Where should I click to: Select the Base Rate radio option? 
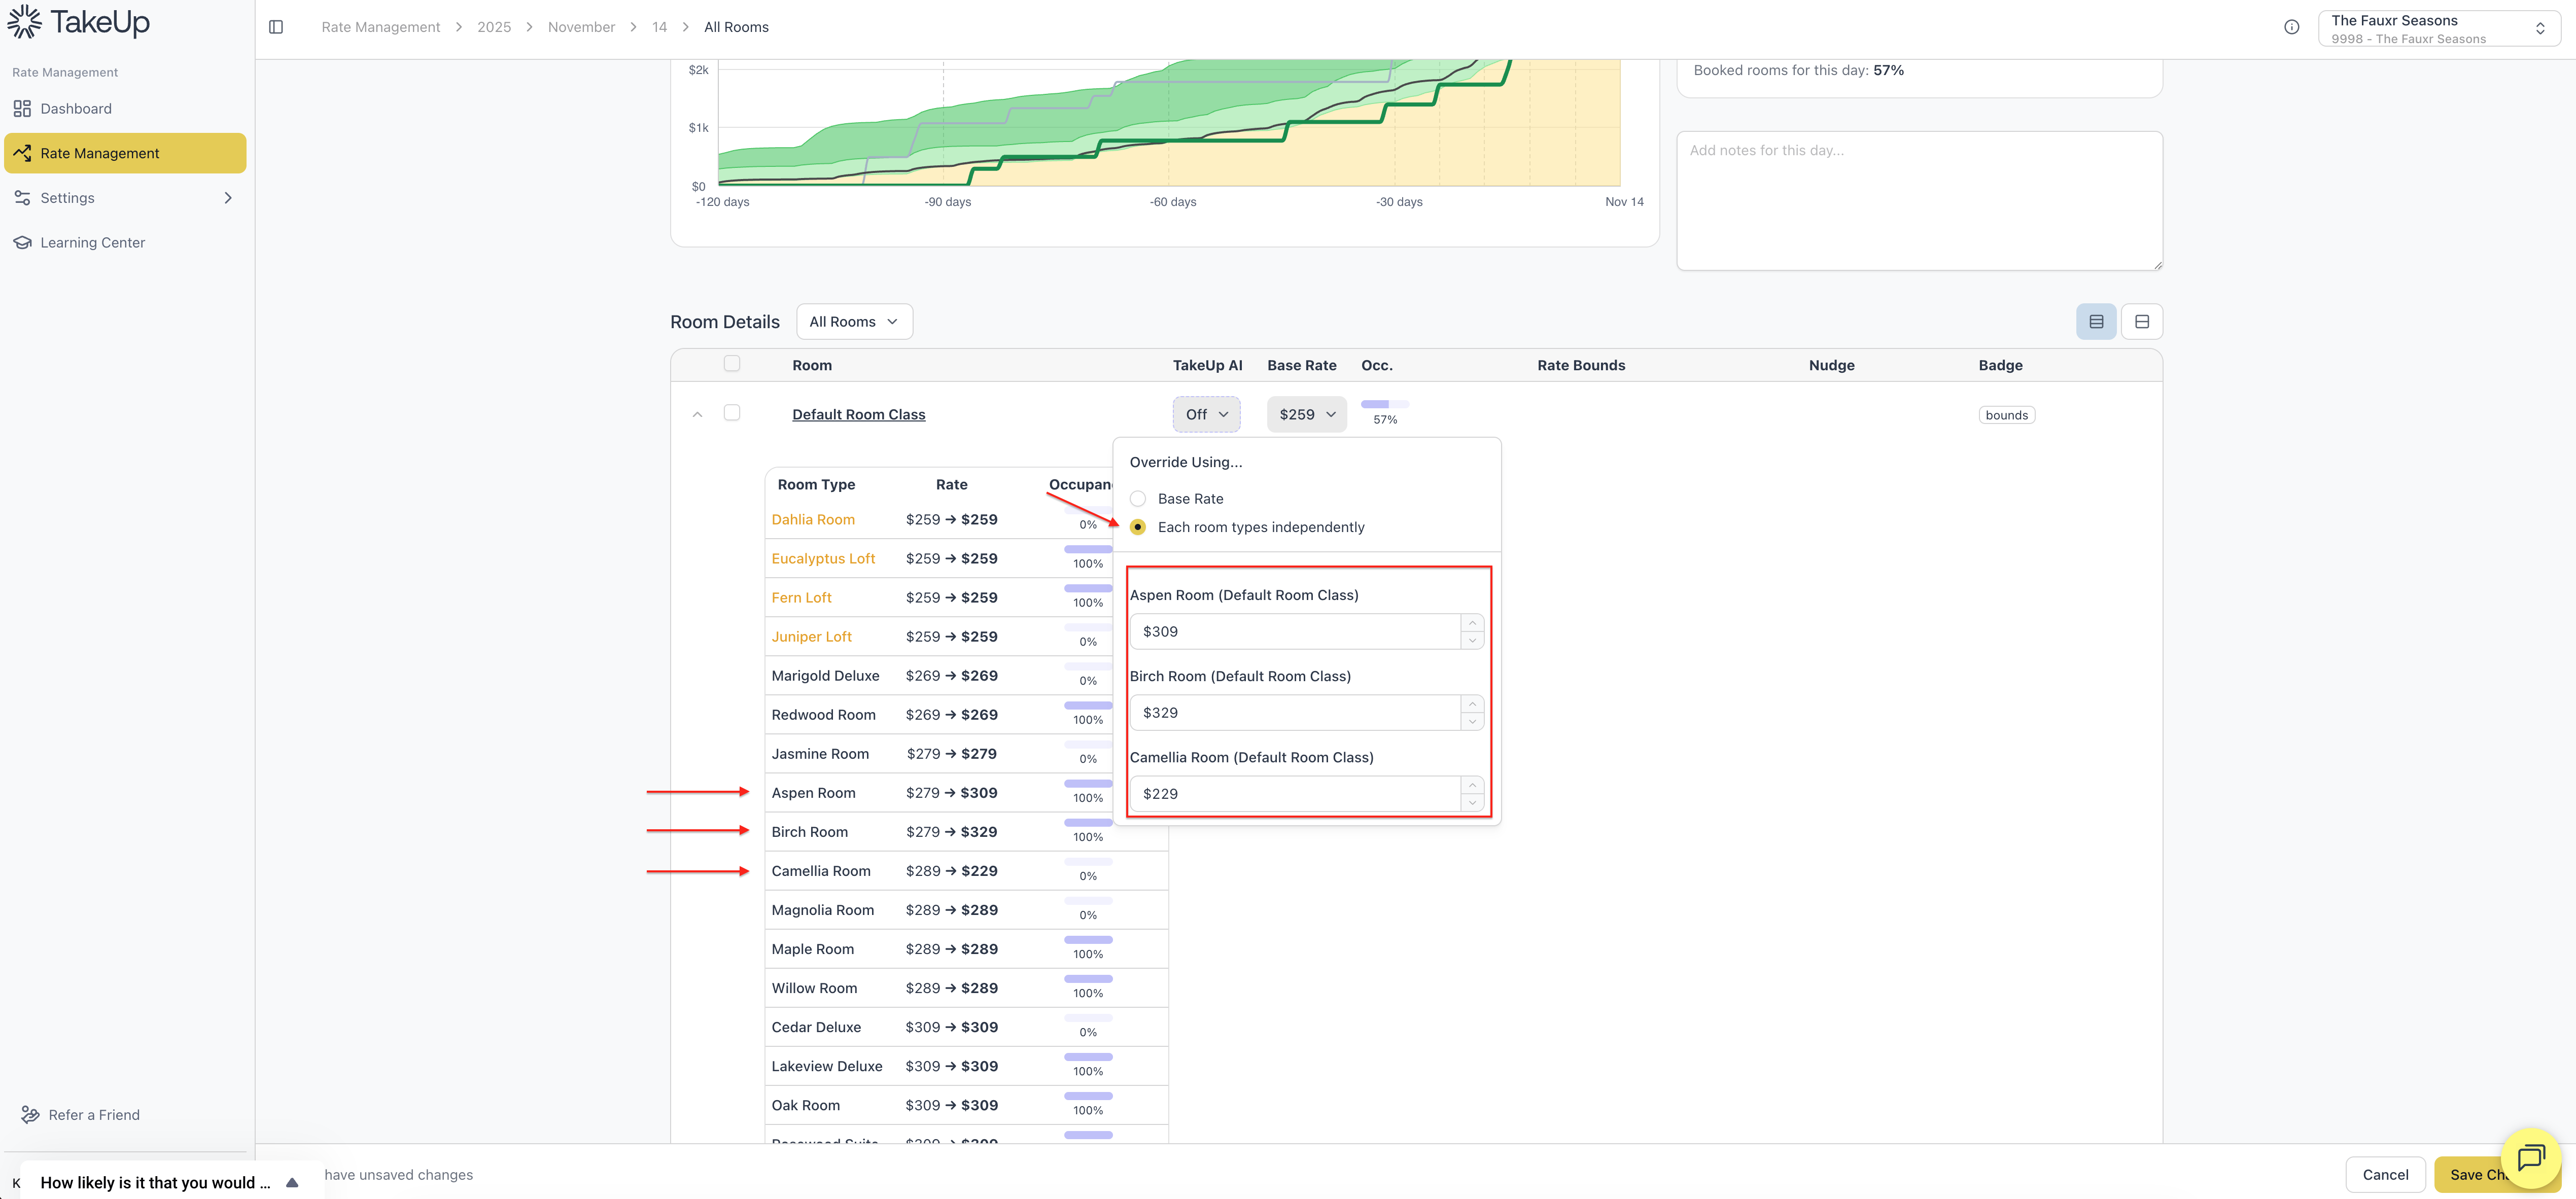1137,499
